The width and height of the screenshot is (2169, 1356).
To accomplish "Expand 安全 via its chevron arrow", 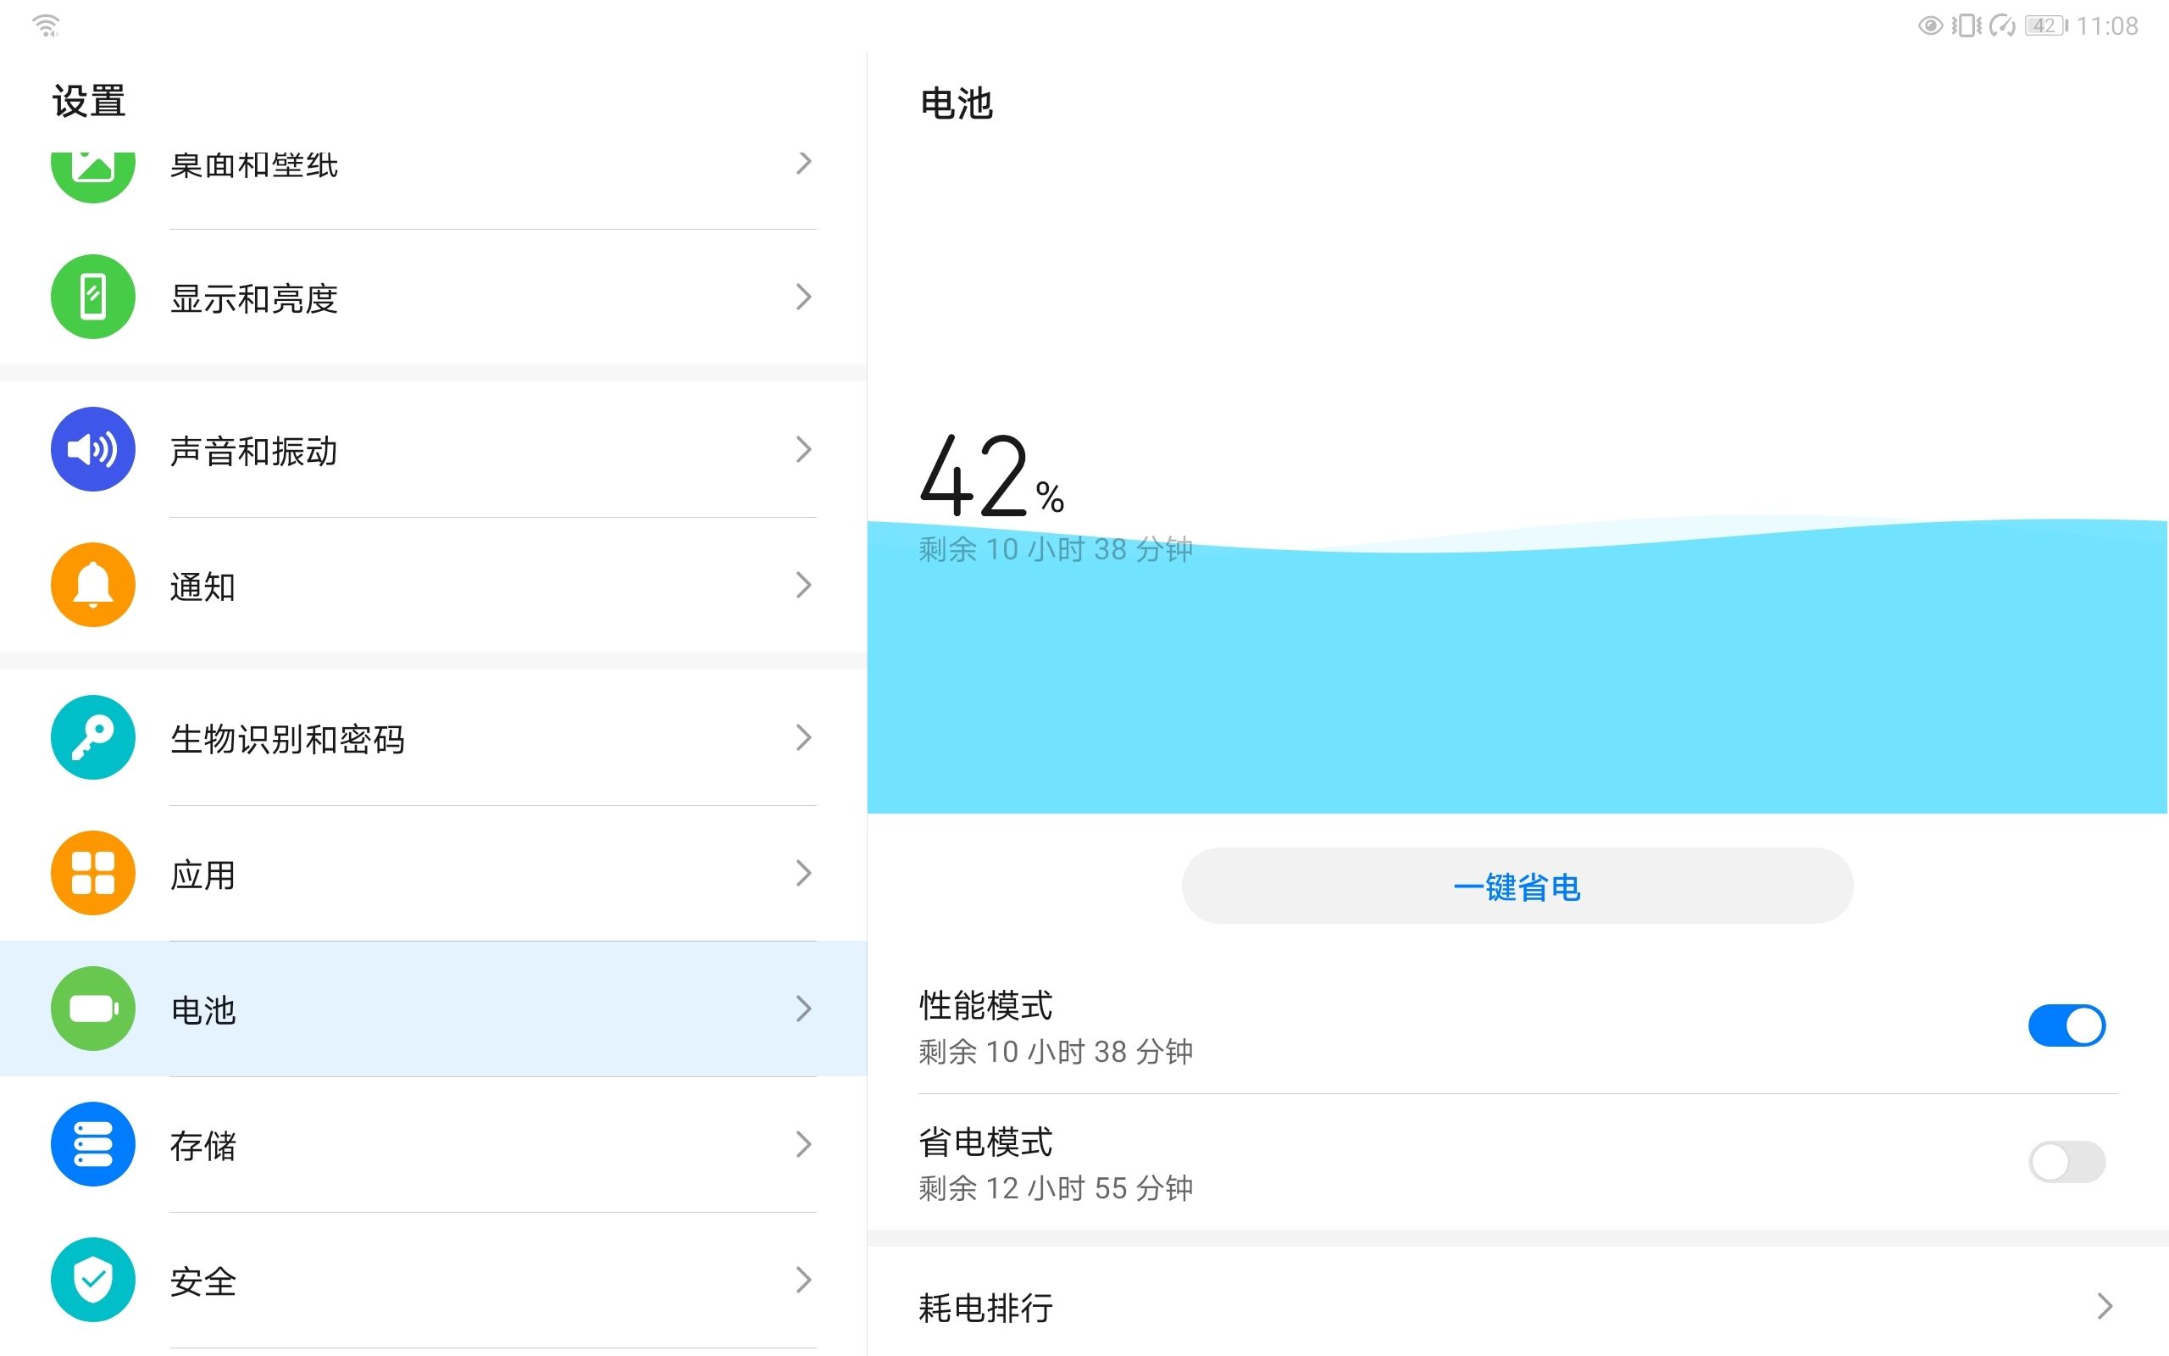I will click(x=804, y=1280).
